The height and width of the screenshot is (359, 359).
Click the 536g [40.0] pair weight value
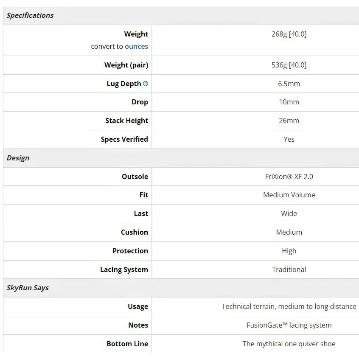click(x=289, y=65)
